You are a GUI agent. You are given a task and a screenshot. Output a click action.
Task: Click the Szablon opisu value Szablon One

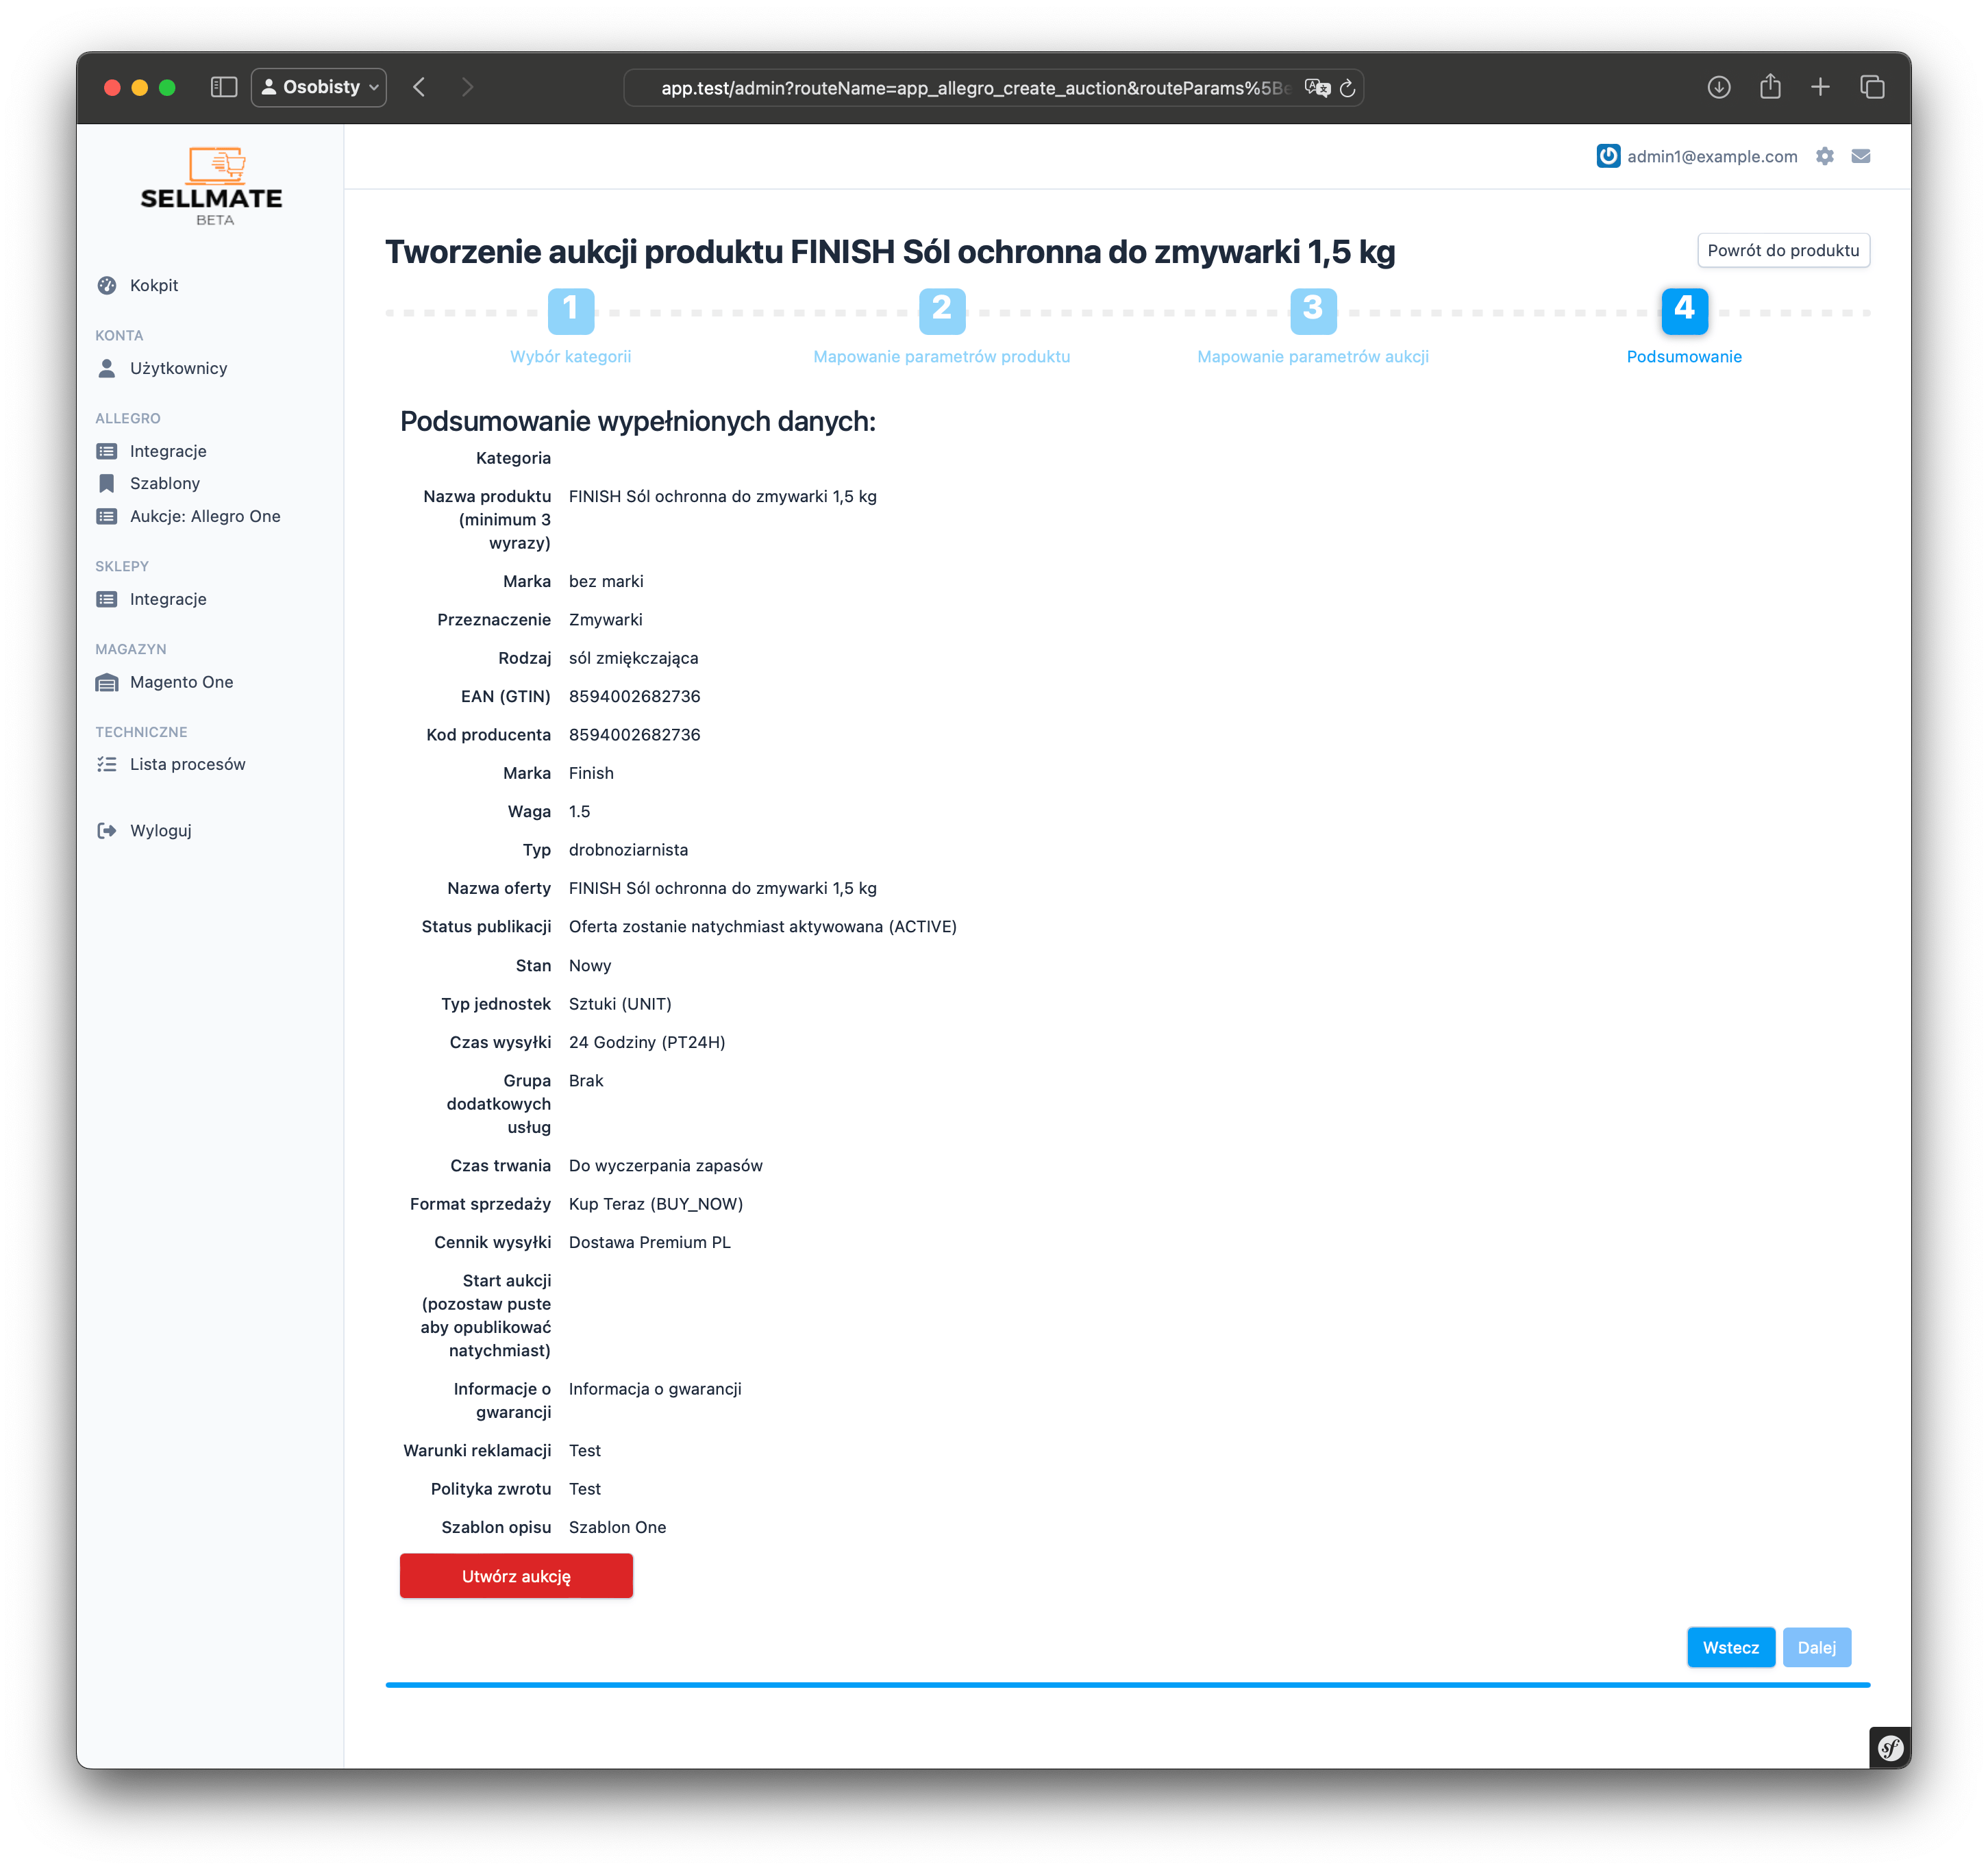[618, 1527]
